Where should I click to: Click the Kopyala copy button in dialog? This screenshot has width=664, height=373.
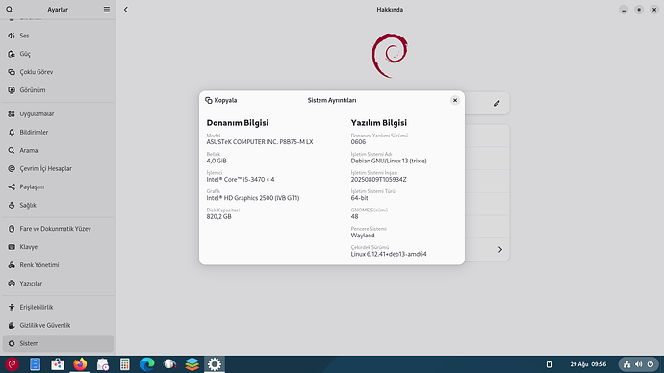click(x=221, y=100)
